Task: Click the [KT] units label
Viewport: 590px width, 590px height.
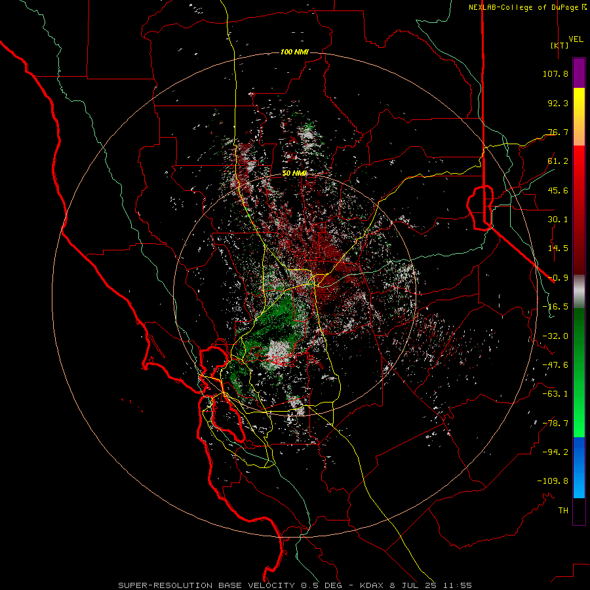Action: coord(560,45)
